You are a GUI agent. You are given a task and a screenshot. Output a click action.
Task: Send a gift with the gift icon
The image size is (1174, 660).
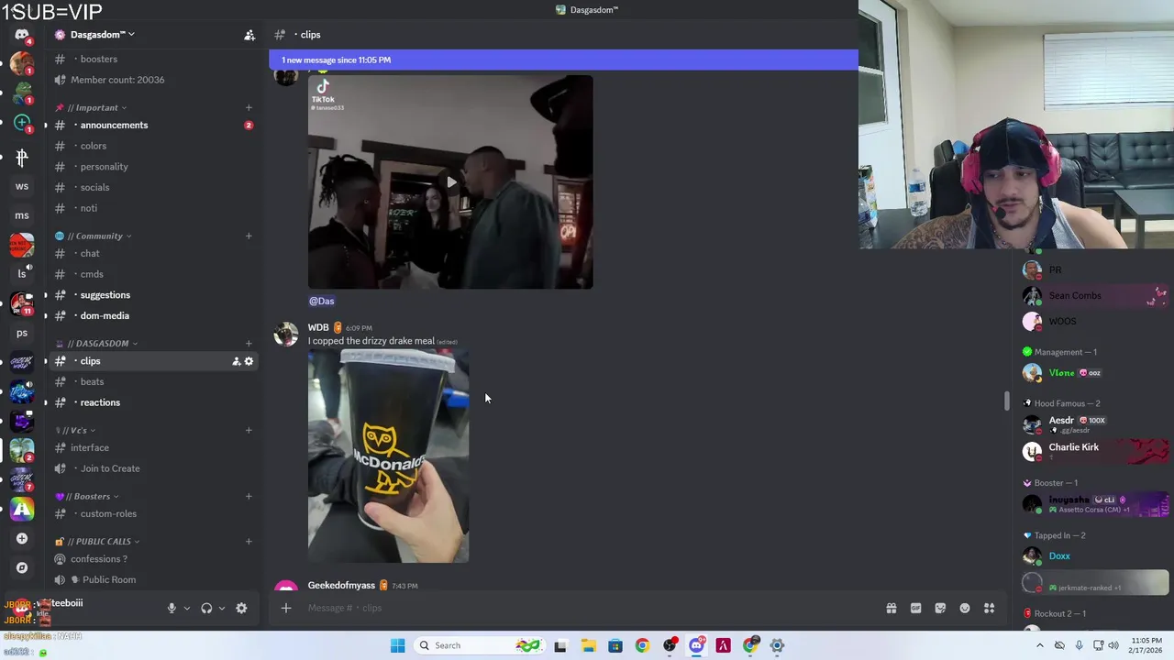click(891, 608)
